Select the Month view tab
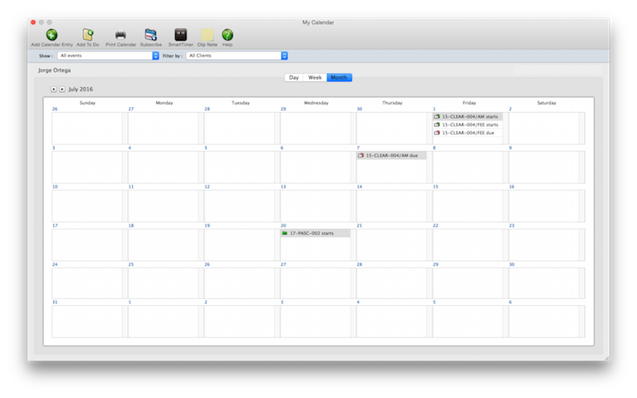 click(339, 77)
